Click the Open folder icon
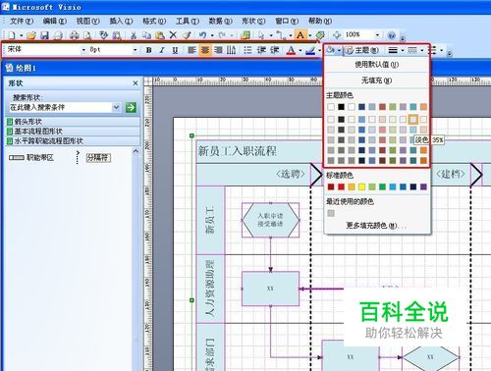This screenshot has width=491, height=371. tap(31, 35)
